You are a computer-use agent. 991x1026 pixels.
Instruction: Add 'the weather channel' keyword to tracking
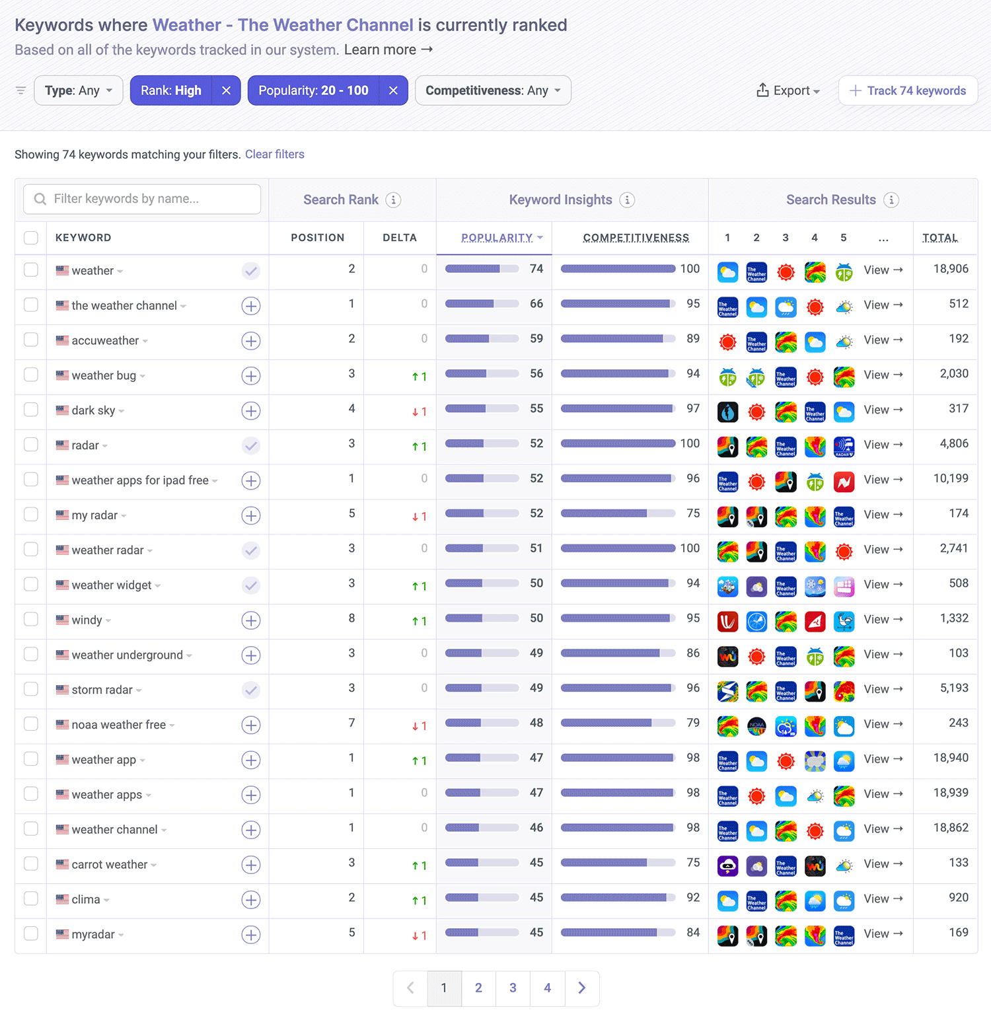[251, 306]
